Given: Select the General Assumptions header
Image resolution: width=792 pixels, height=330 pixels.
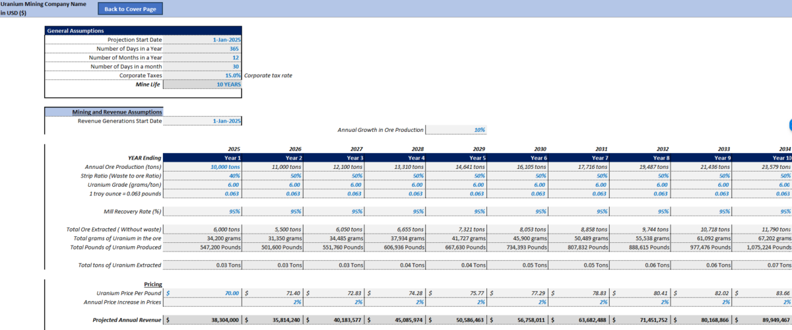Looking at the screenshot, I should pos(143,30).
